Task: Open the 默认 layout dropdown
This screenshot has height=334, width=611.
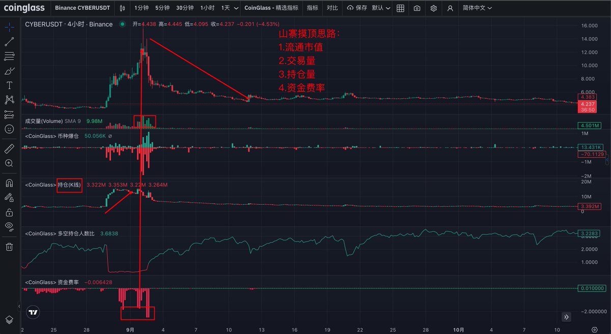Action: (381, 8)
